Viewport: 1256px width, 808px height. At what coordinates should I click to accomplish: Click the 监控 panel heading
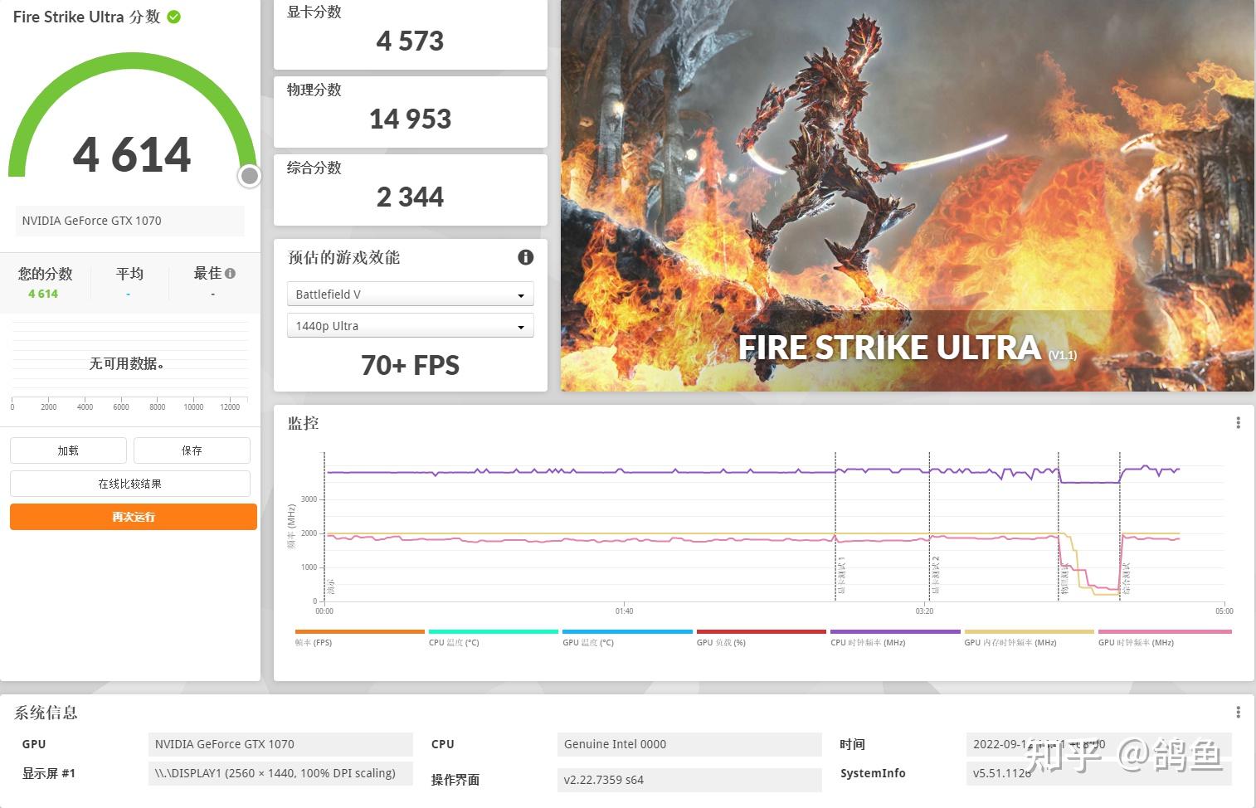pyautogui.click(x=303, y=423)
